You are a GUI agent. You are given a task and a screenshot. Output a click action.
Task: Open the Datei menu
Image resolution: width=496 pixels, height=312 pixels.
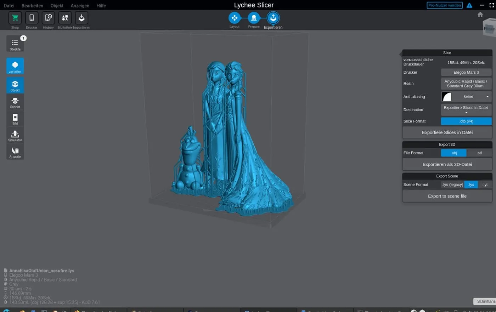tap(9, 6)
